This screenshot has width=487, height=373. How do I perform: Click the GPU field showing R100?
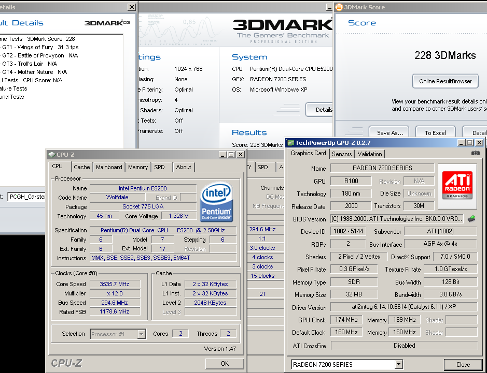click(351, 181)
